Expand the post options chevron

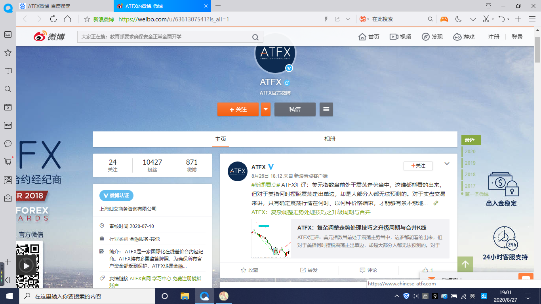[x=447, y=163]
